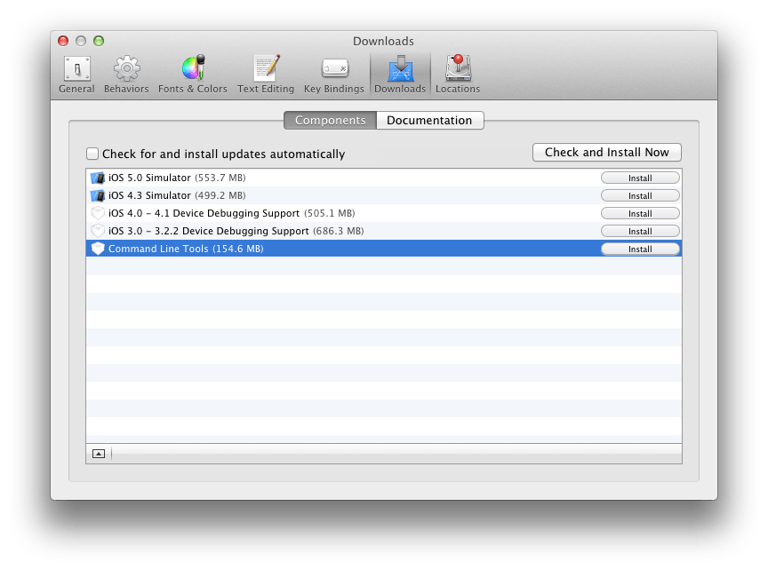768x570 pixels.
Task: Select Fonts & Colors preferences
Action: (x=193, y=74)
